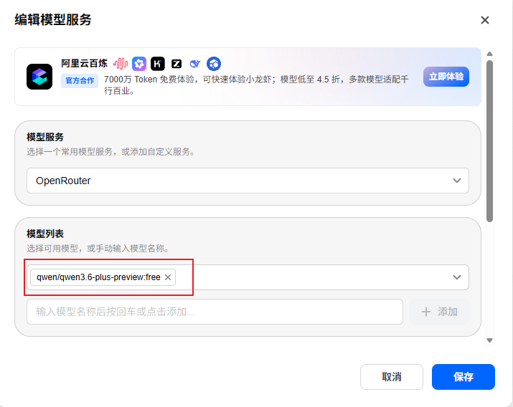Click the round blue hexagon model icon
This screenshot has width=513, height=407.
(x=214, y=64)
